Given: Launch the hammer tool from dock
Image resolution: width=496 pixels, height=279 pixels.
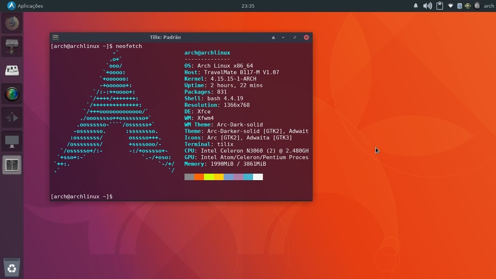Looking at the screenshot, I should [x=12, y=47].
